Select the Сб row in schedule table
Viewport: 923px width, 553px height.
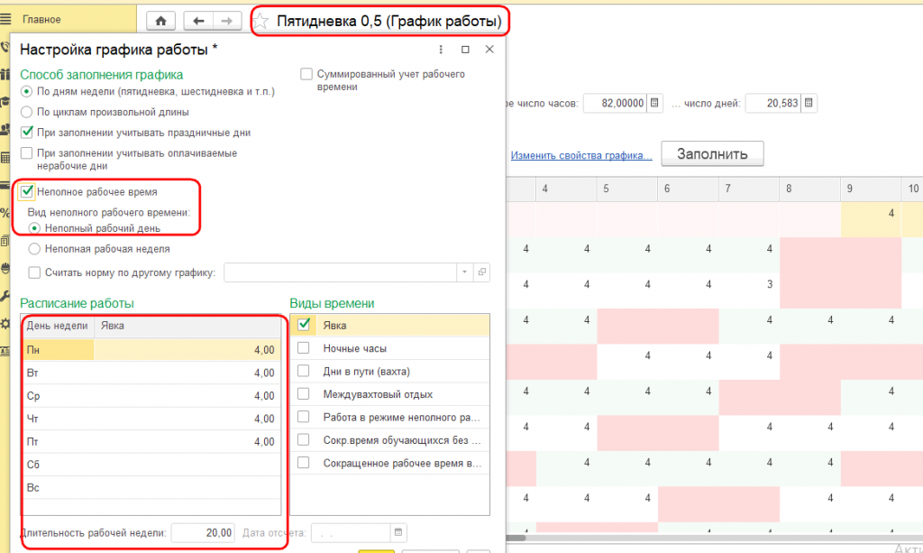pyautogui.click(x=151, y=465)
